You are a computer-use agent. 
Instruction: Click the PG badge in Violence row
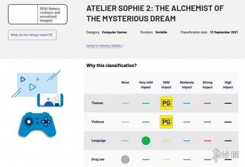(x=166, y=122)
